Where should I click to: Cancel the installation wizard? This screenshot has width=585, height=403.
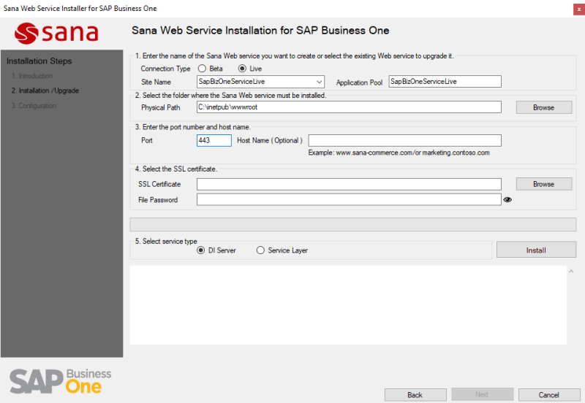pyautogui.click(x=548, y=394)
